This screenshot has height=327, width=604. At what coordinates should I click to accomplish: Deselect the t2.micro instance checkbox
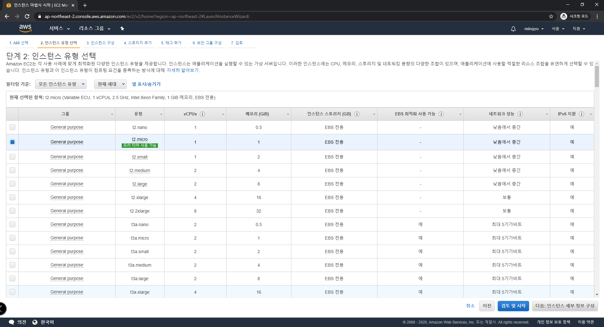pos(12,142)
